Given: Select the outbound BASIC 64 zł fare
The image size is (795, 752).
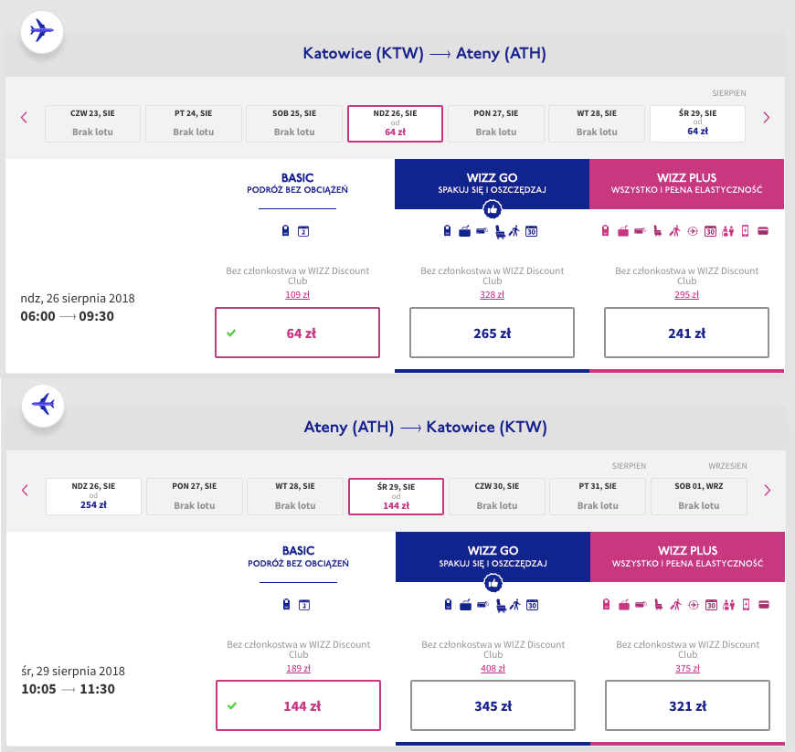Looking at the screenshot, I should [297, 333].
